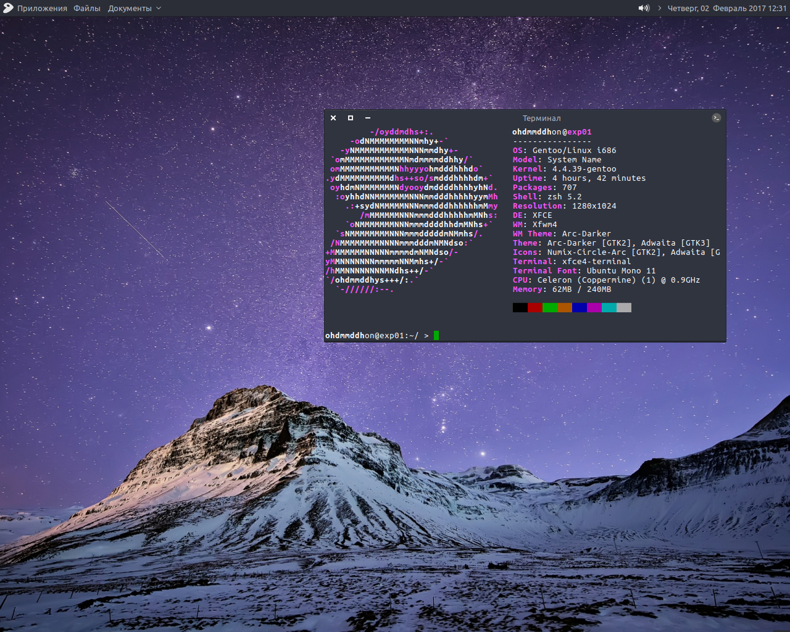The image size is (790, 632).
Task: Expand the chevron next to Документы
Action: click(x=159, y=8)
